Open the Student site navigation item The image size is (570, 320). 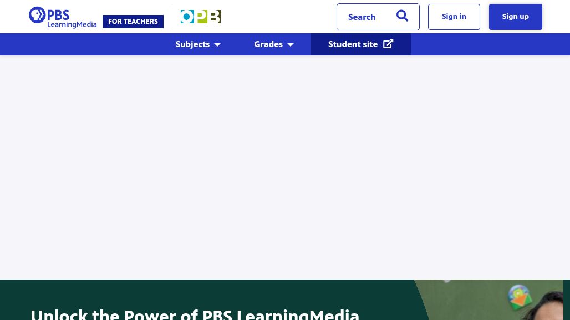(x=353, y=44)
